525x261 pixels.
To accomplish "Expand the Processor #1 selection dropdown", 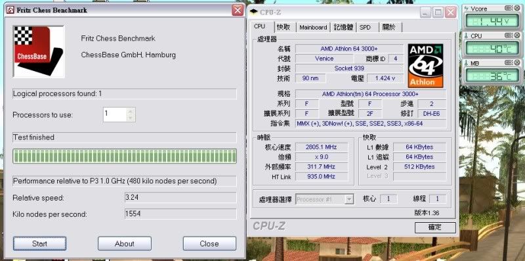I will point(349,199).
